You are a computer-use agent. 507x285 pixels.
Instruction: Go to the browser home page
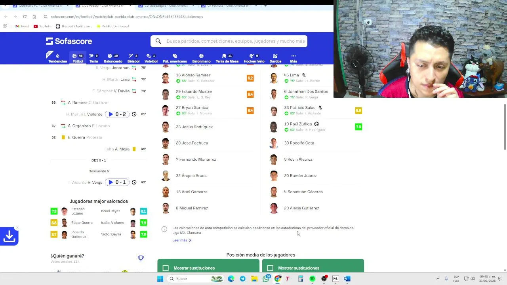pyautogui.click(x=34, y=17)
